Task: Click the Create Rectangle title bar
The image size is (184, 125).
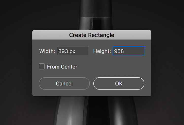Action: [x=92, y=35]
